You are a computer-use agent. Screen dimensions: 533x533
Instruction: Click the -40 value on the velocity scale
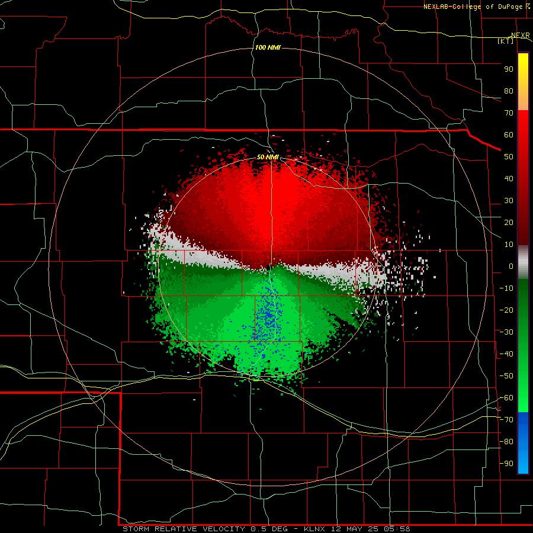point(506,354)
